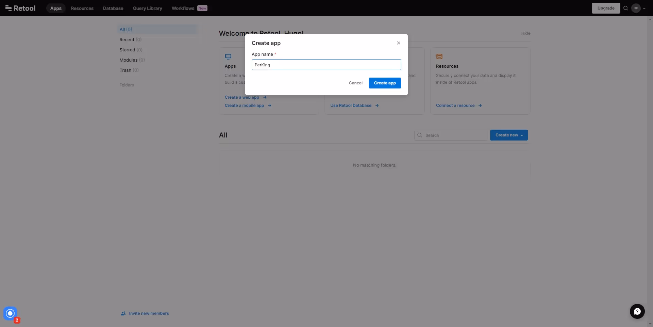Close the Create app dialog
Viewport: 653px width, 327px height.
[399, 43]
